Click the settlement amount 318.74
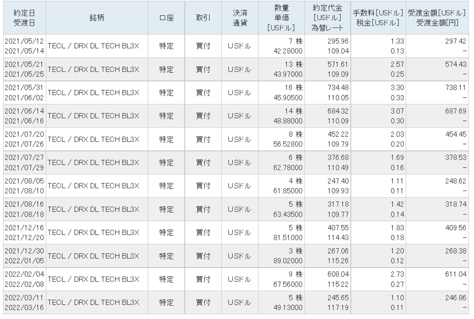474x319 pixels. click(455, 205)
